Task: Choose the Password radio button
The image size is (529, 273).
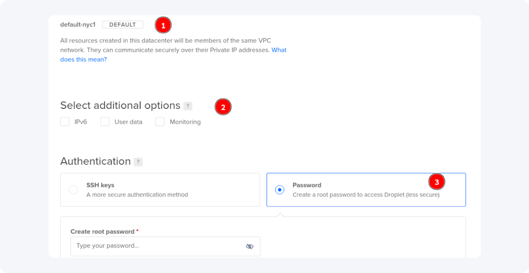Action: point(280,190)
